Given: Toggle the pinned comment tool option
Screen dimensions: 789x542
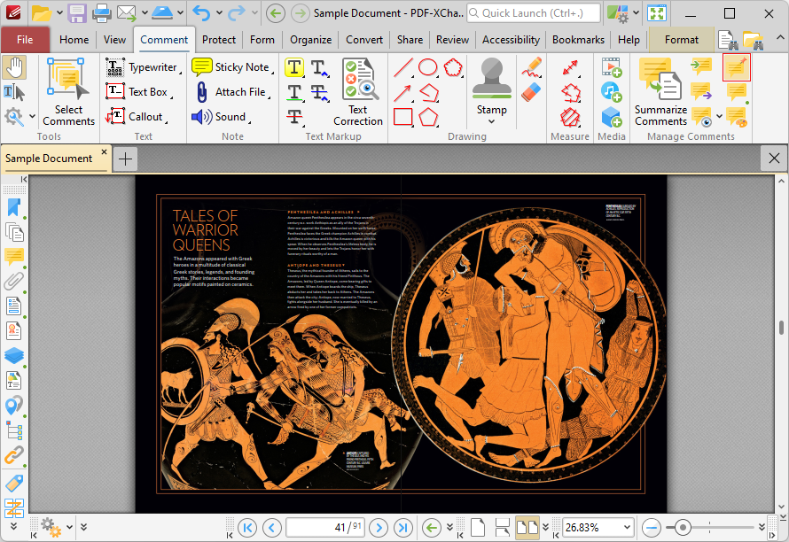Looking at the screenshot, I should [736, 67].
